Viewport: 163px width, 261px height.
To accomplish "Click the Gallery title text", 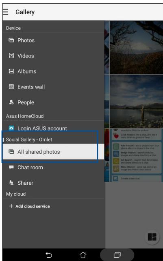I will click(25, 12).
